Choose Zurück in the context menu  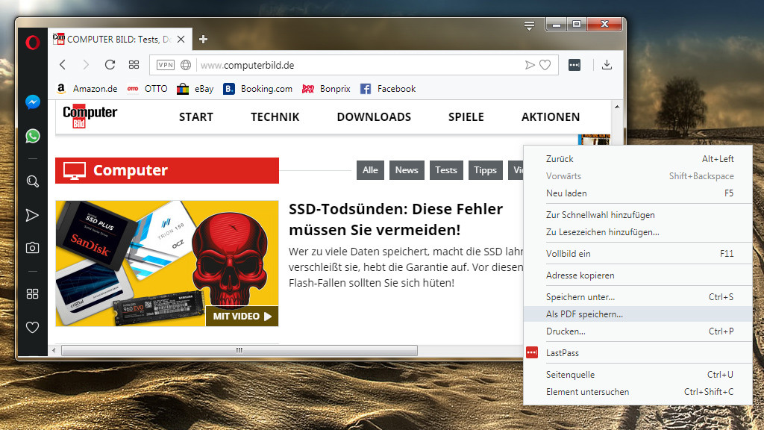tap(638, 159)
